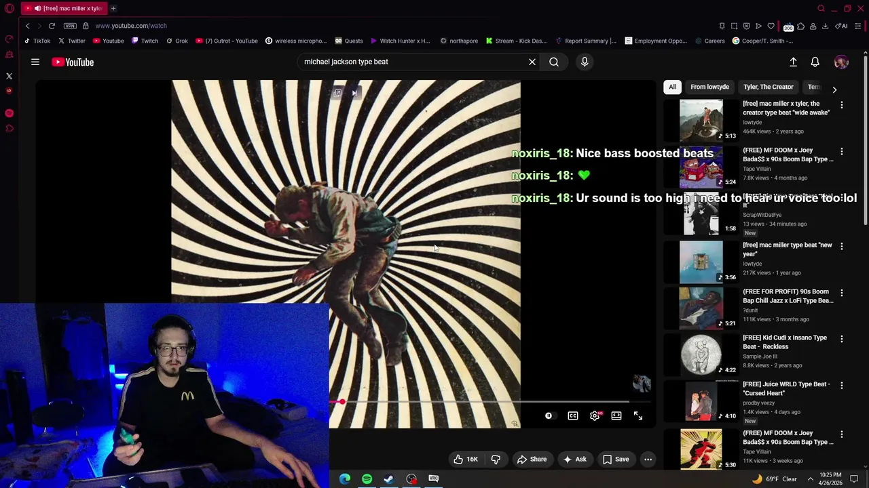Open Easy Setup sliders icon
The width and height of the screenshot is (869, 488).
pyautogui.click(x=858, y=26)
